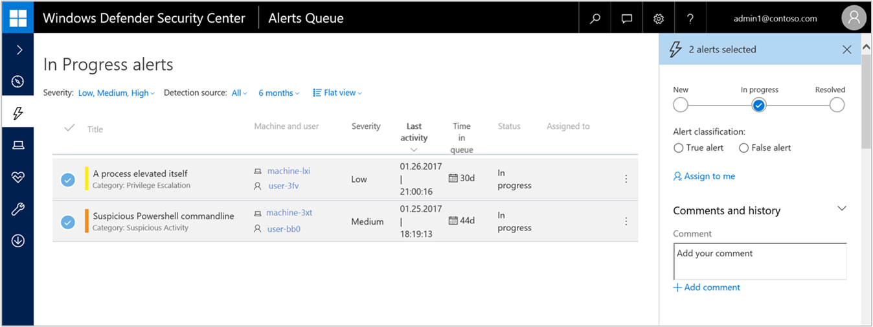Image resolution: width=873 pixels, height=327 pixels.
Task: Open the dashboard compass icon in sidebar
Action: pos(18,82)
